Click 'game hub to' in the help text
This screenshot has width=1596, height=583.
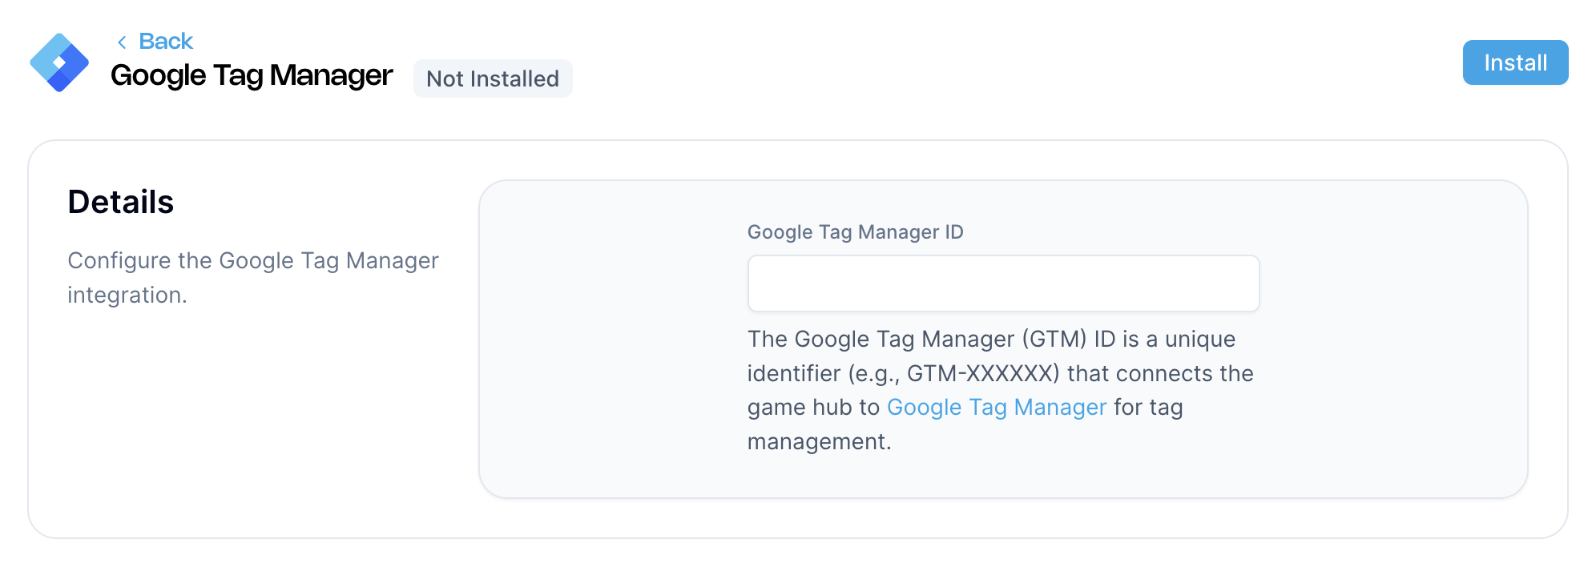pyautogui.click(x=813, y=407)
